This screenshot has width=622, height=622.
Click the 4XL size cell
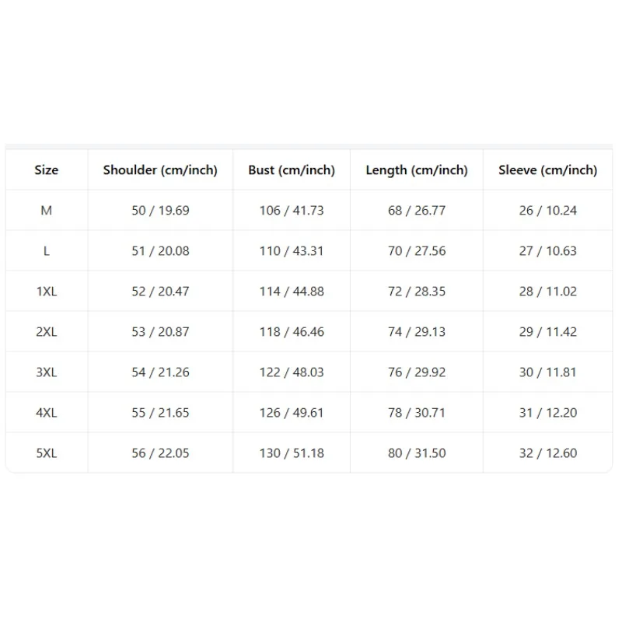pyautogui.click(x=47, y=413)
